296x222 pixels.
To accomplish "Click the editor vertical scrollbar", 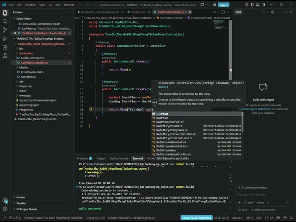I will (230, 50).
